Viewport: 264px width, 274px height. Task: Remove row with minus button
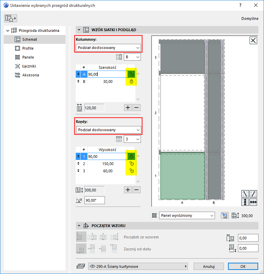[136, 190]
